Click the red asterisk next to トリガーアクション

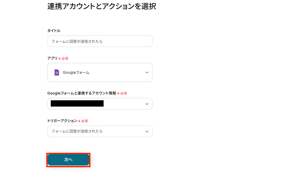coord(79,121)
